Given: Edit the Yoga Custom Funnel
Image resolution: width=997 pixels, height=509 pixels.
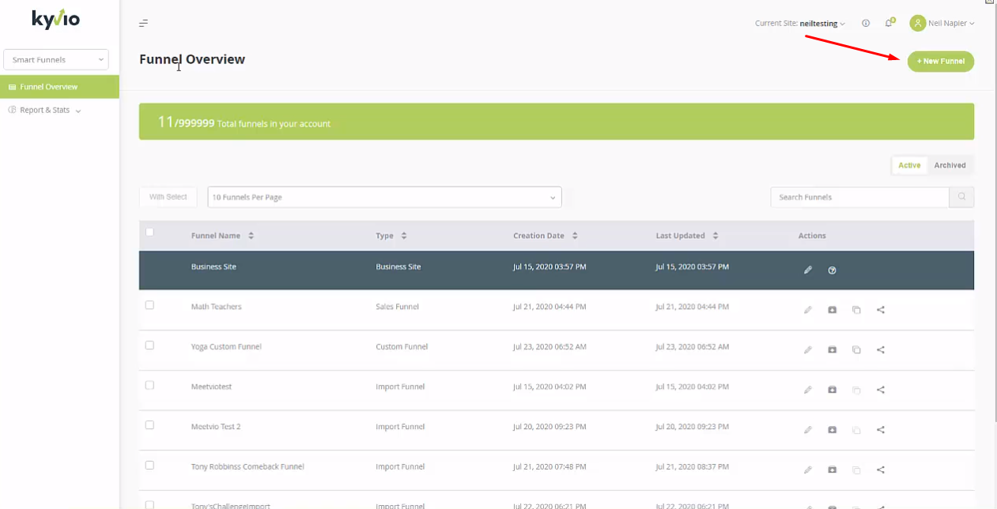Looking at the screenshot, I should click(808, 350).
